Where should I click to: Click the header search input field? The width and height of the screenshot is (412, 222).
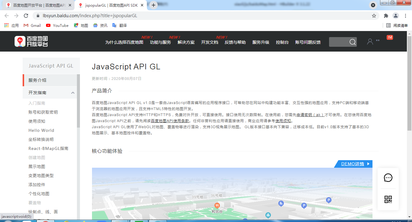338,42
